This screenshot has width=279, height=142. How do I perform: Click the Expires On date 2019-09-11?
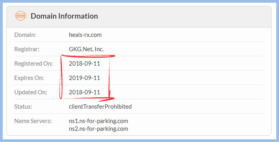coord(84,78)
